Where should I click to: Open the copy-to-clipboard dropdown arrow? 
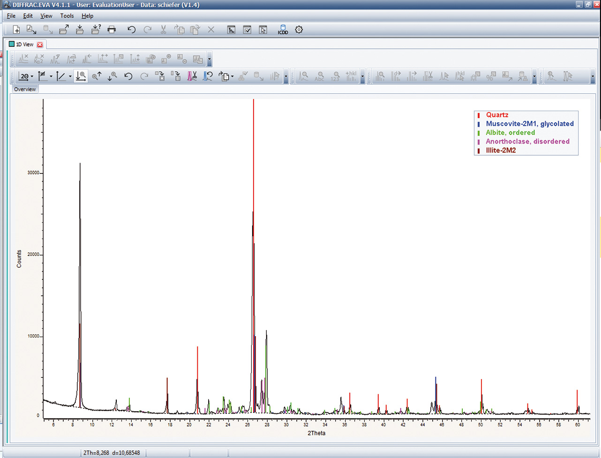pyautogui.click(x=232, y=76)
